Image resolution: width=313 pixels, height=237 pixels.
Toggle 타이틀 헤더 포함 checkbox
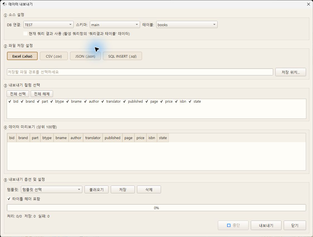pyautogui.click(x=9, y=199)
